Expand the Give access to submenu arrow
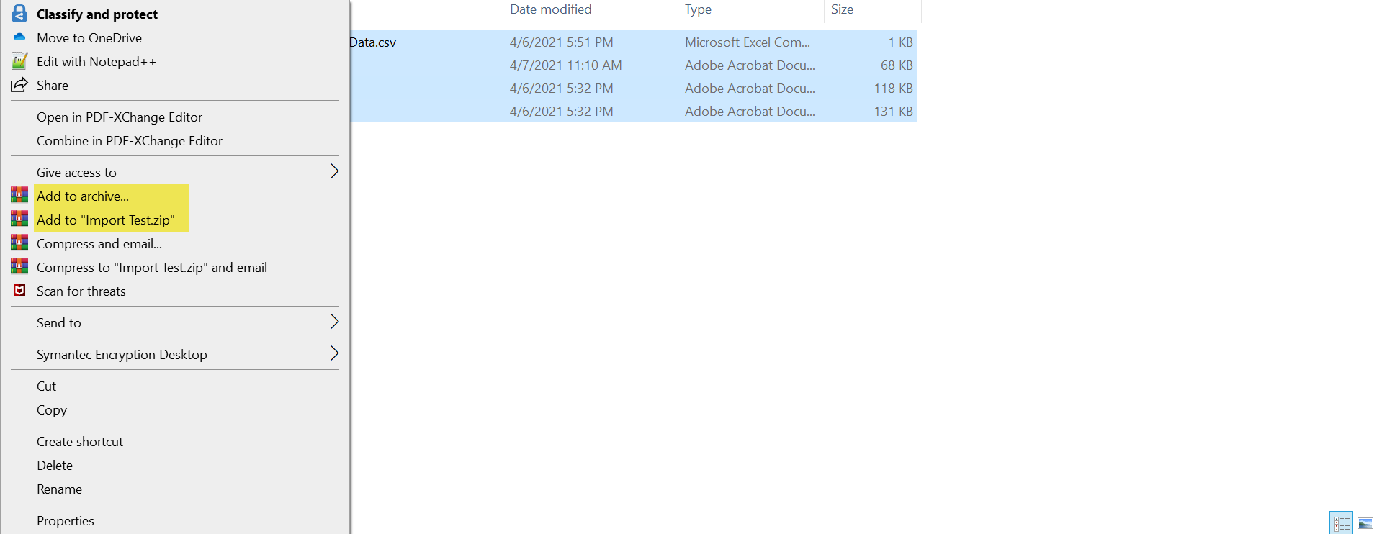Viewport: 1382px width, 534px height. 334,171
